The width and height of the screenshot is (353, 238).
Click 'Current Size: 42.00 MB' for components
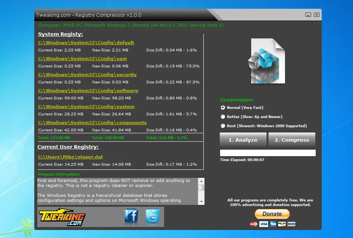(61, 130)
